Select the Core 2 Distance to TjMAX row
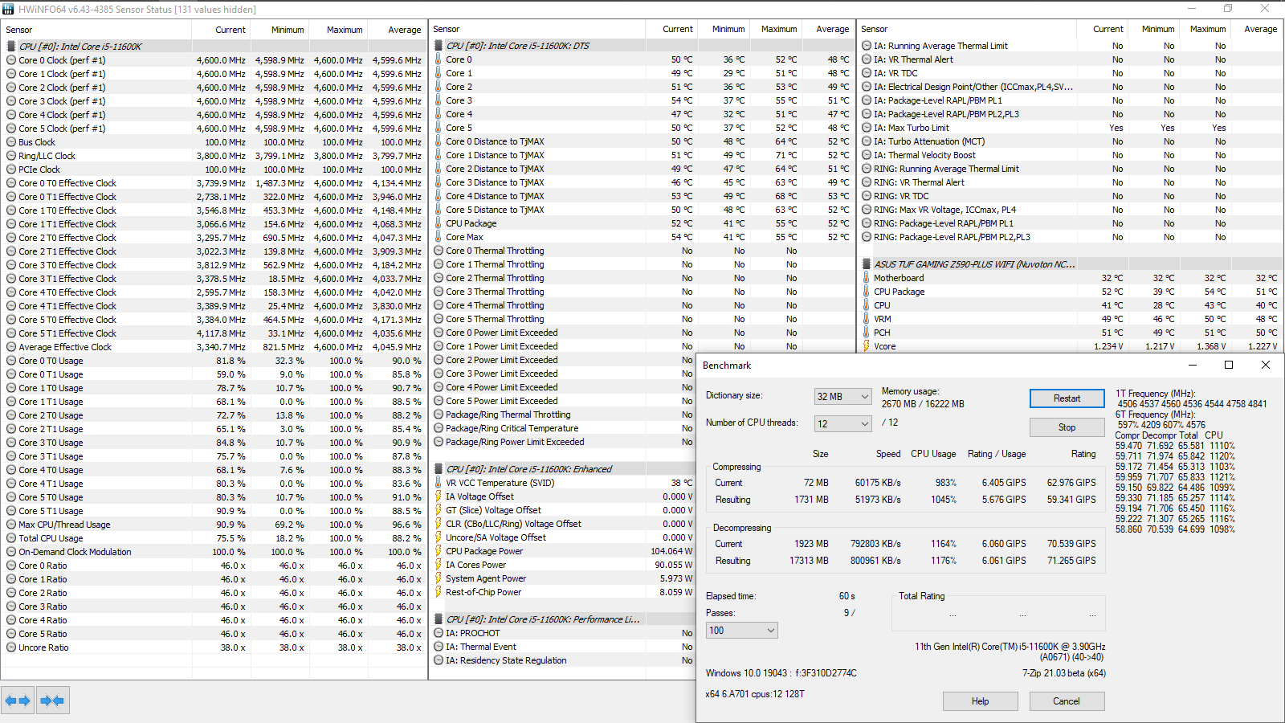 (642, 169)
